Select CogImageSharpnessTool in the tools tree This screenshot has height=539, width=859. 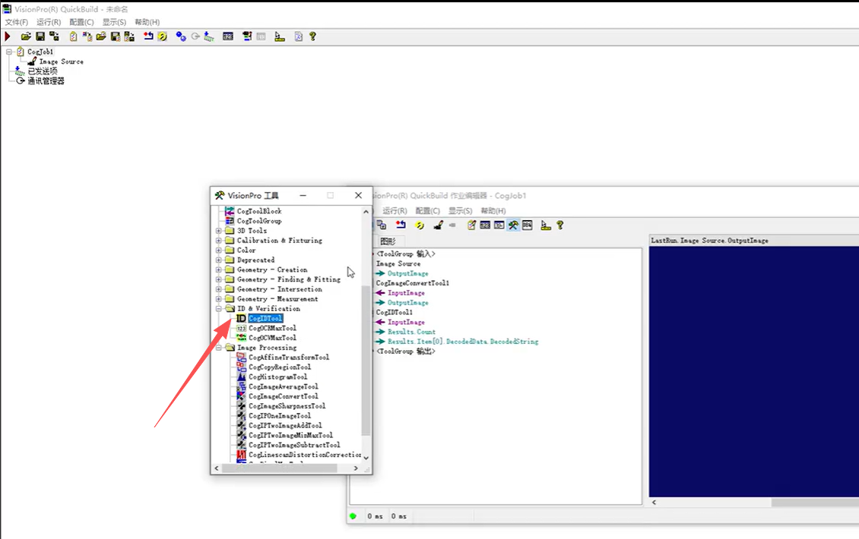[x=287, y=406]
